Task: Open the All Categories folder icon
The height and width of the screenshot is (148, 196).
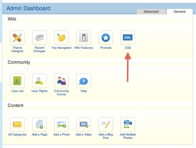Action: [x=18, y=124]
